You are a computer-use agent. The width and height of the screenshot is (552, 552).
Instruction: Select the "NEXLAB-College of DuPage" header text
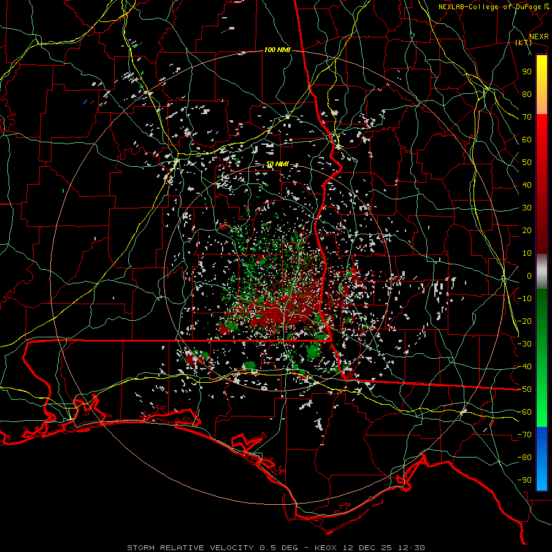[x=489, y=7]
